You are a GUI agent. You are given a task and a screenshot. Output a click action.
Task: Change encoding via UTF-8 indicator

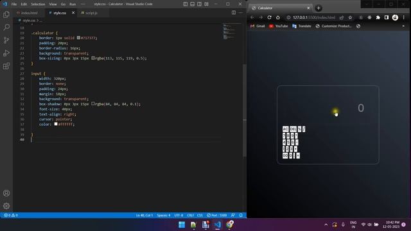[179, 216]
